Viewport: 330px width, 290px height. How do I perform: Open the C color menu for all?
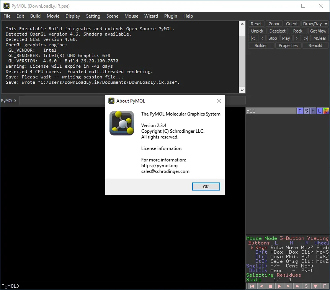[326, 111]
